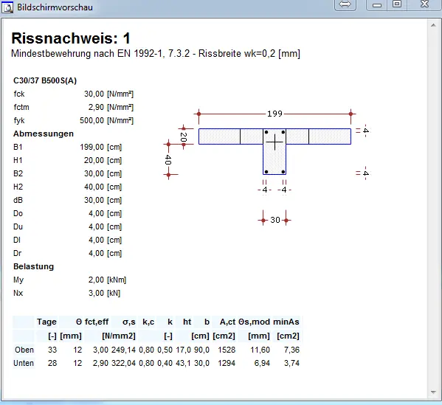Click the Rissnachweis: 1 heading

coord(71,38)
